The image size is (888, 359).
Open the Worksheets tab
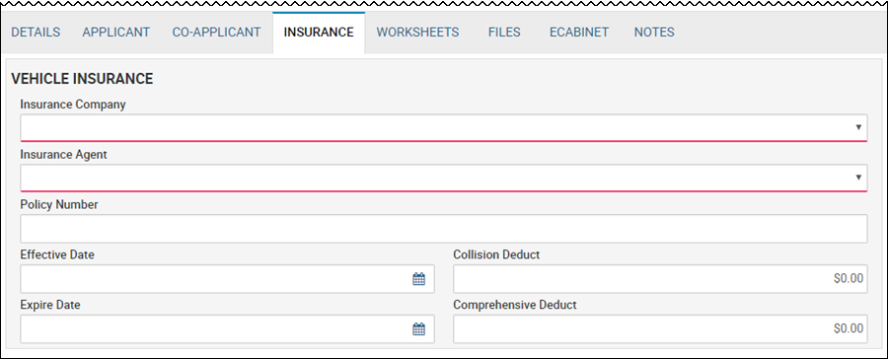tap(418, 33)
